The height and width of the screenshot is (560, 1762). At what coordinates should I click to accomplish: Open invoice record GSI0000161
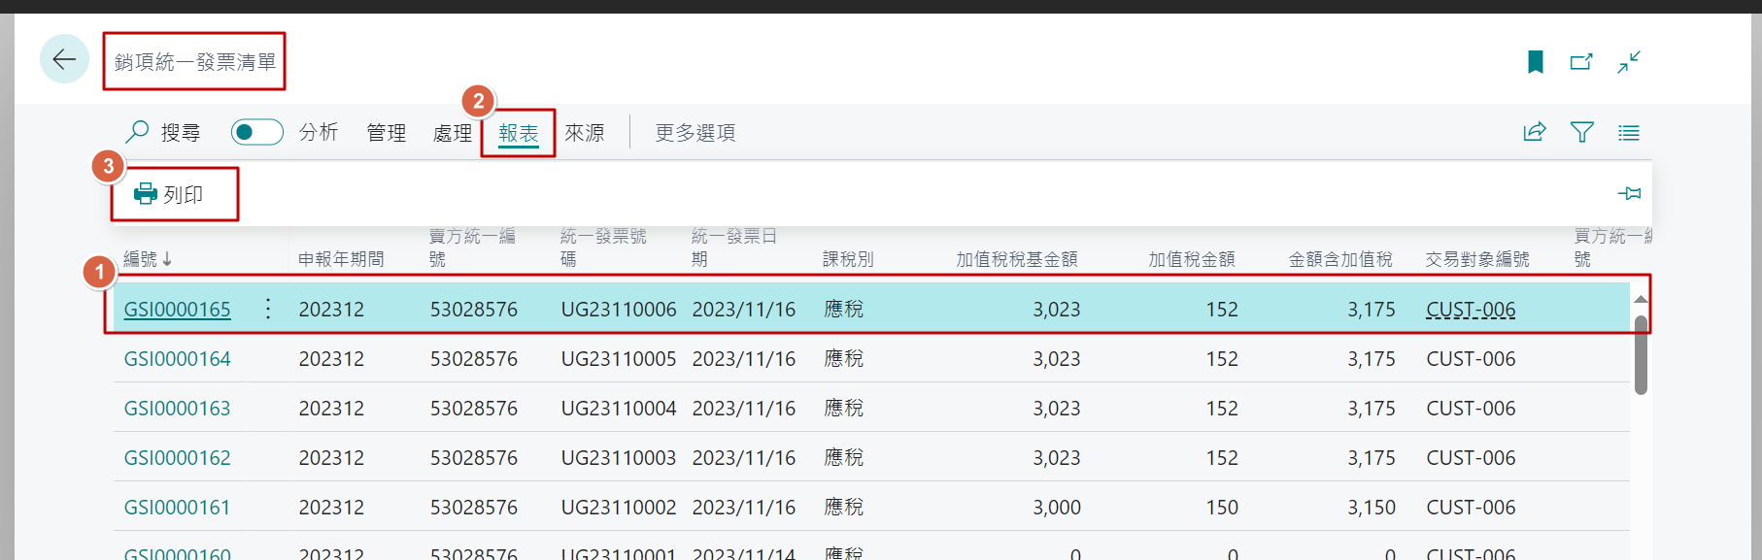[178, 508]
